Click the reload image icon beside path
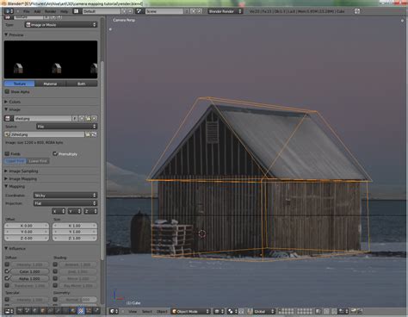 tap(95, 134)
